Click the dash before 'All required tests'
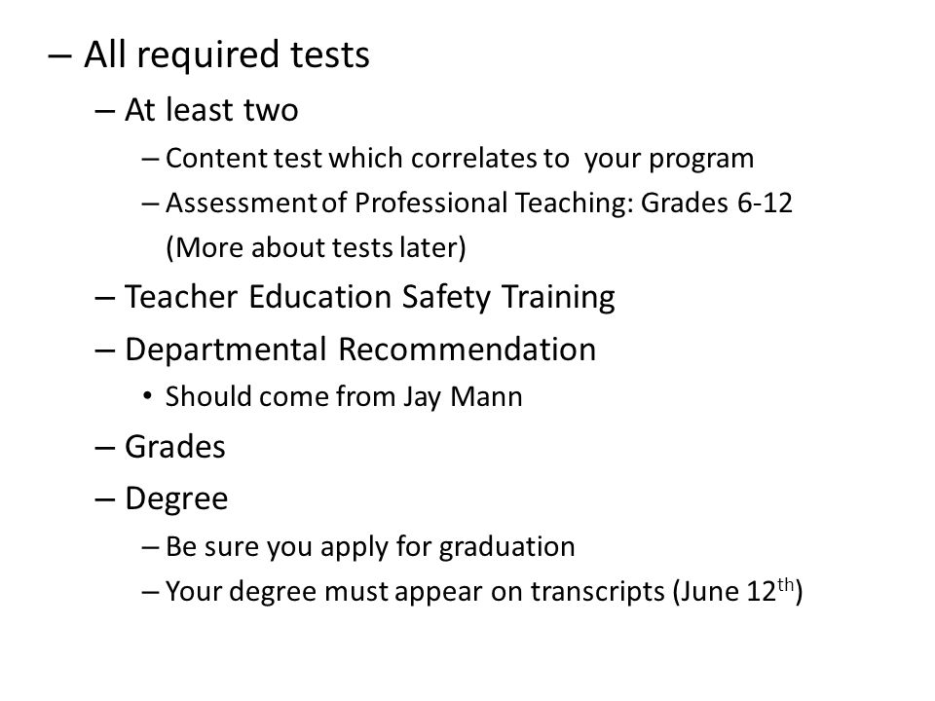Viewport: 935px width, 701px height. [59, 55]
